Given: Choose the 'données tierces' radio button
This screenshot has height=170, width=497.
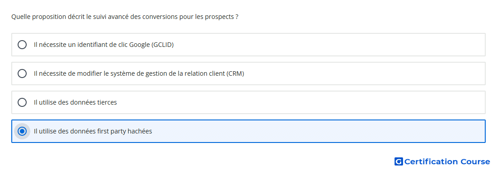Looking at the screenshot, I should pos(22,102).
